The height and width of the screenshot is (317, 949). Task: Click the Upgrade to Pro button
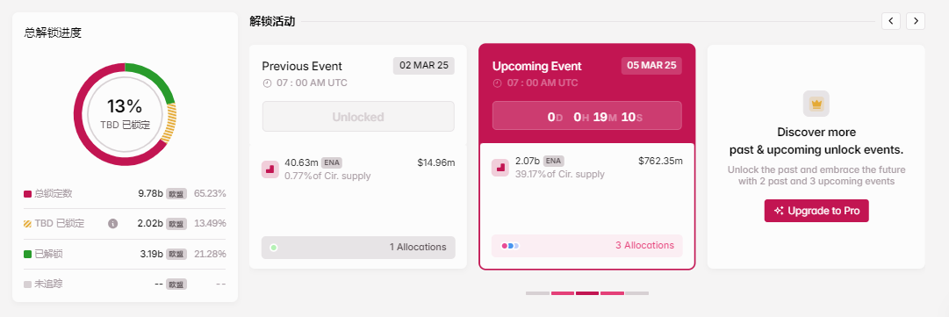point(816,211)
